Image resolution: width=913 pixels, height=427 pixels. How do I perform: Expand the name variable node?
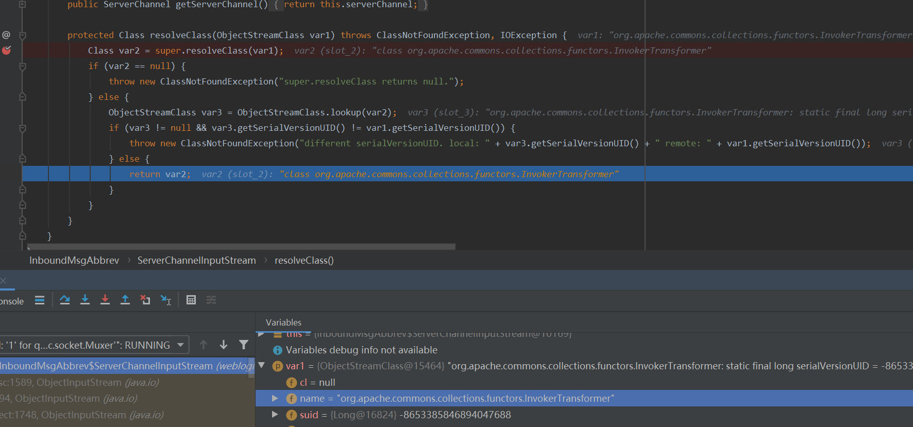275,398
